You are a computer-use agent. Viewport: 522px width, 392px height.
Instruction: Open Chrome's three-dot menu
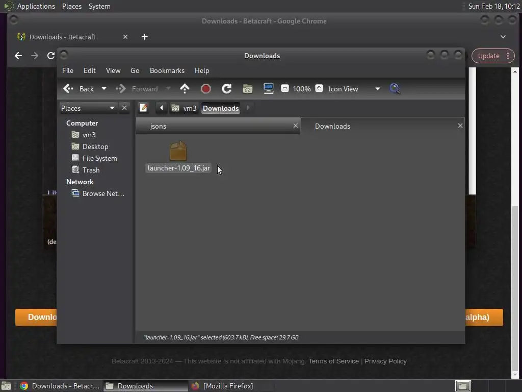pyautogui.click(x=508, y=56)
